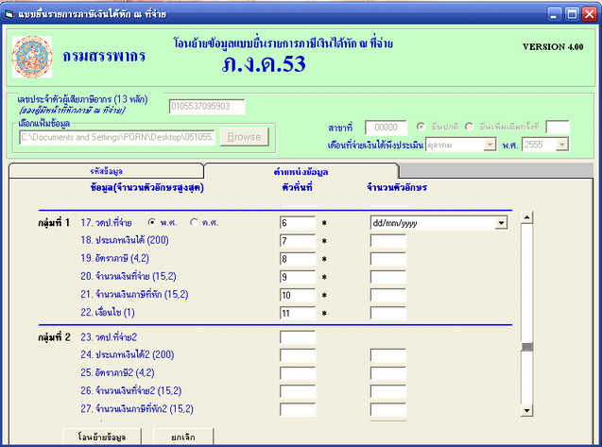Select the ค.ศ. radio button

point(196,223)
